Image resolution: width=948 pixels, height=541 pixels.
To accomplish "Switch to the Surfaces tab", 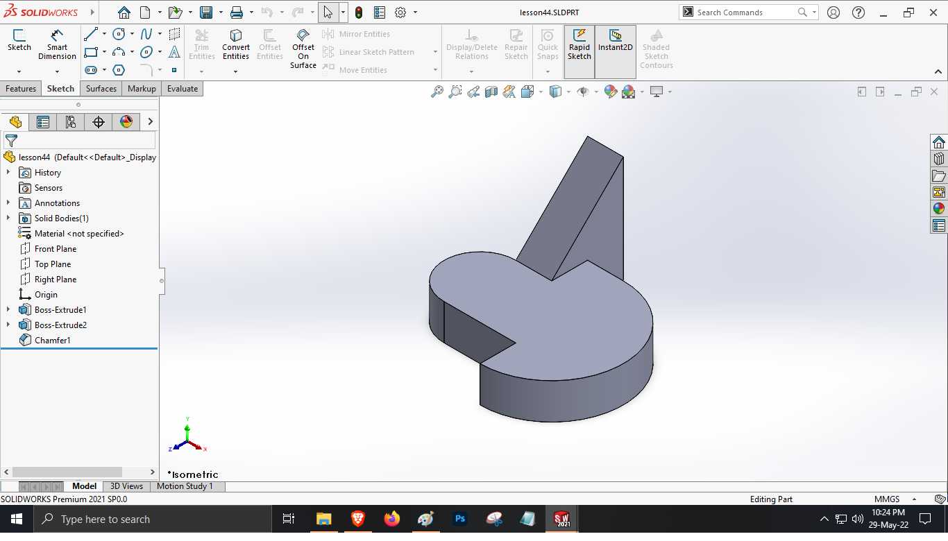I will coord(101,89).
